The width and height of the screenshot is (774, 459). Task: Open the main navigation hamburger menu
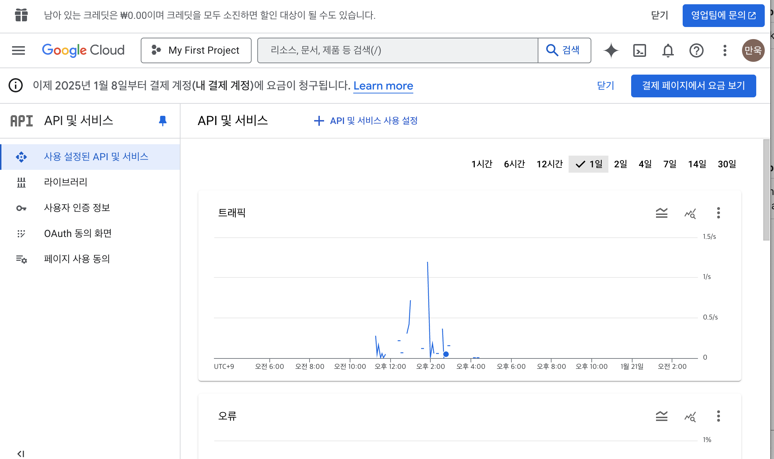[x=18, y=50]
